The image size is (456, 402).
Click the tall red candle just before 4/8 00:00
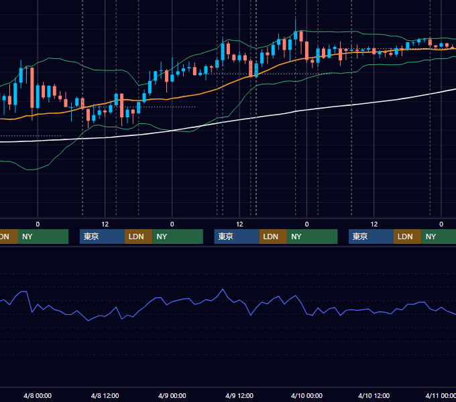tap(32, 88)
